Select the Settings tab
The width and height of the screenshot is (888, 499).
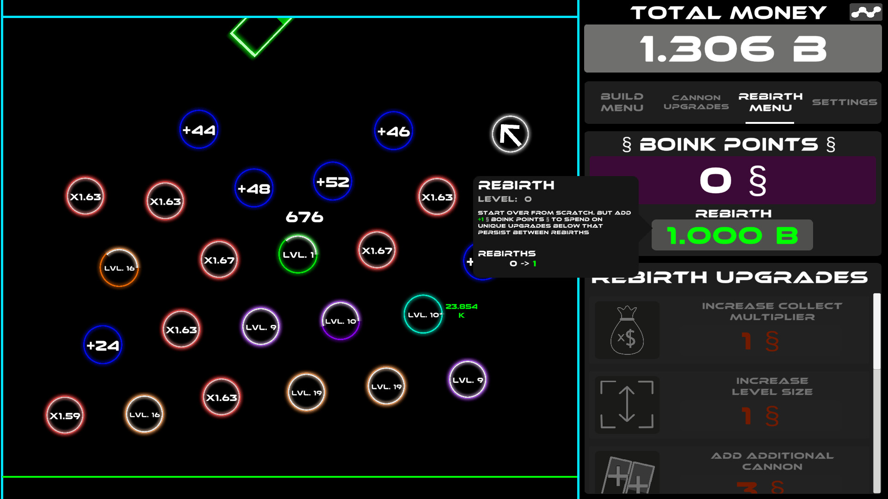844,102
